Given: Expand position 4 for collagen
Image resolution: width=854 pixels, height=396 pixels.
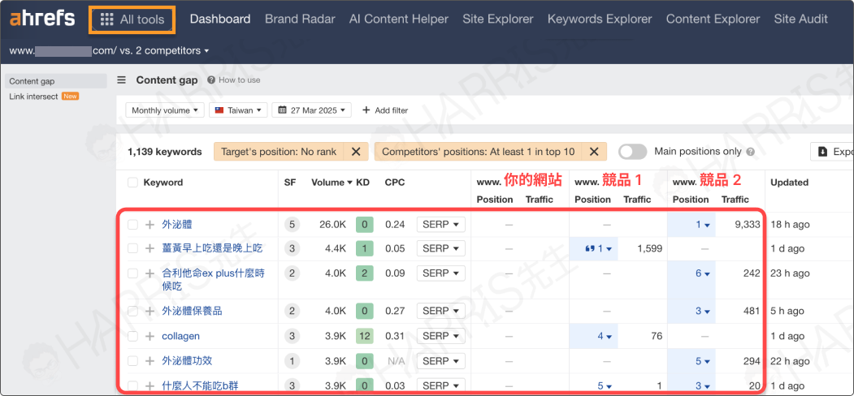Looking at the screenshot, I should click(605, 336).
